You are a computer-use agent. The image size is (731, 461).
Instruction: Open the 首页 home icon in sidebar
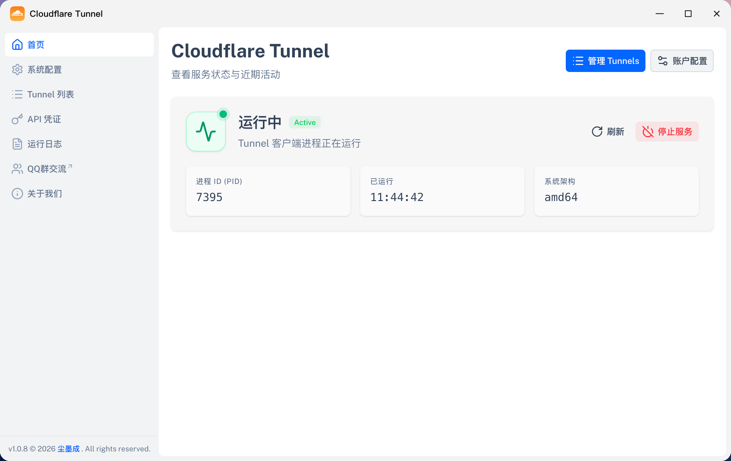[x=17, y=45]
